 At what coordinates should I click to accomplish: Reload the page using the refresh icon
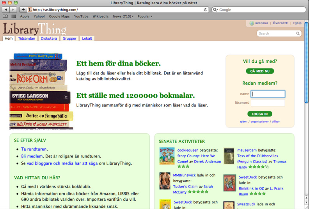pyautogui.click(x=205, y=10)
